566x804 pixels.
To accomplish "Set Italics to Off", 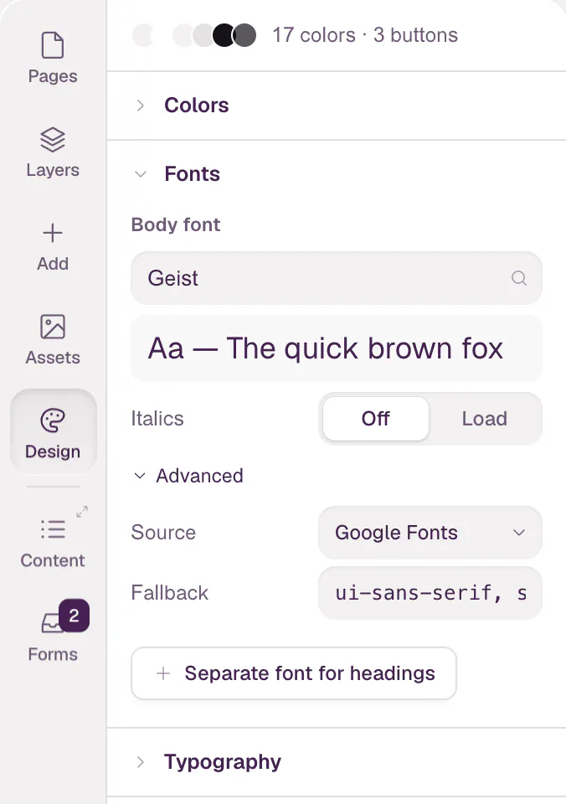I will [376, 419].
